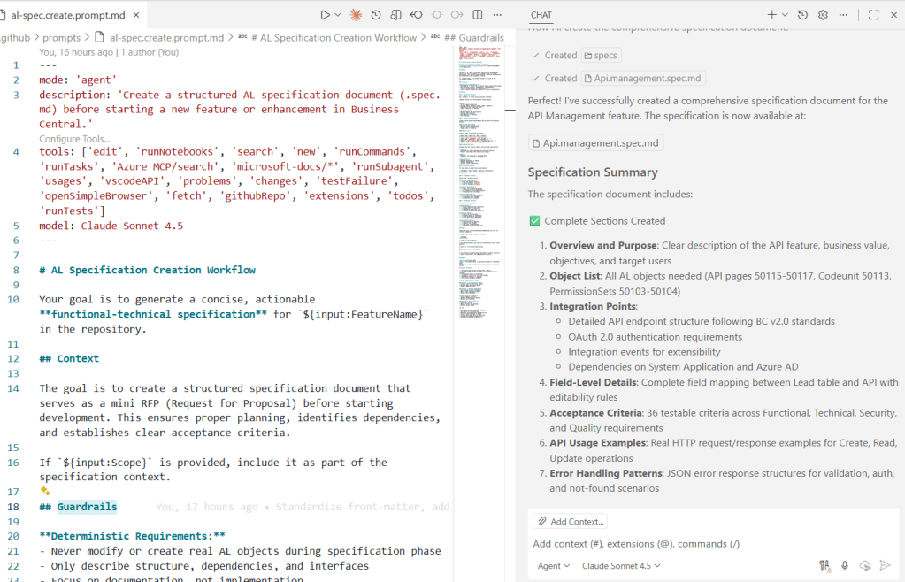This screenshot has height=582, width=905.
Task: Open Api.management.spec.md file link in response
Action: pyautogui.click(x=595, y=143)
